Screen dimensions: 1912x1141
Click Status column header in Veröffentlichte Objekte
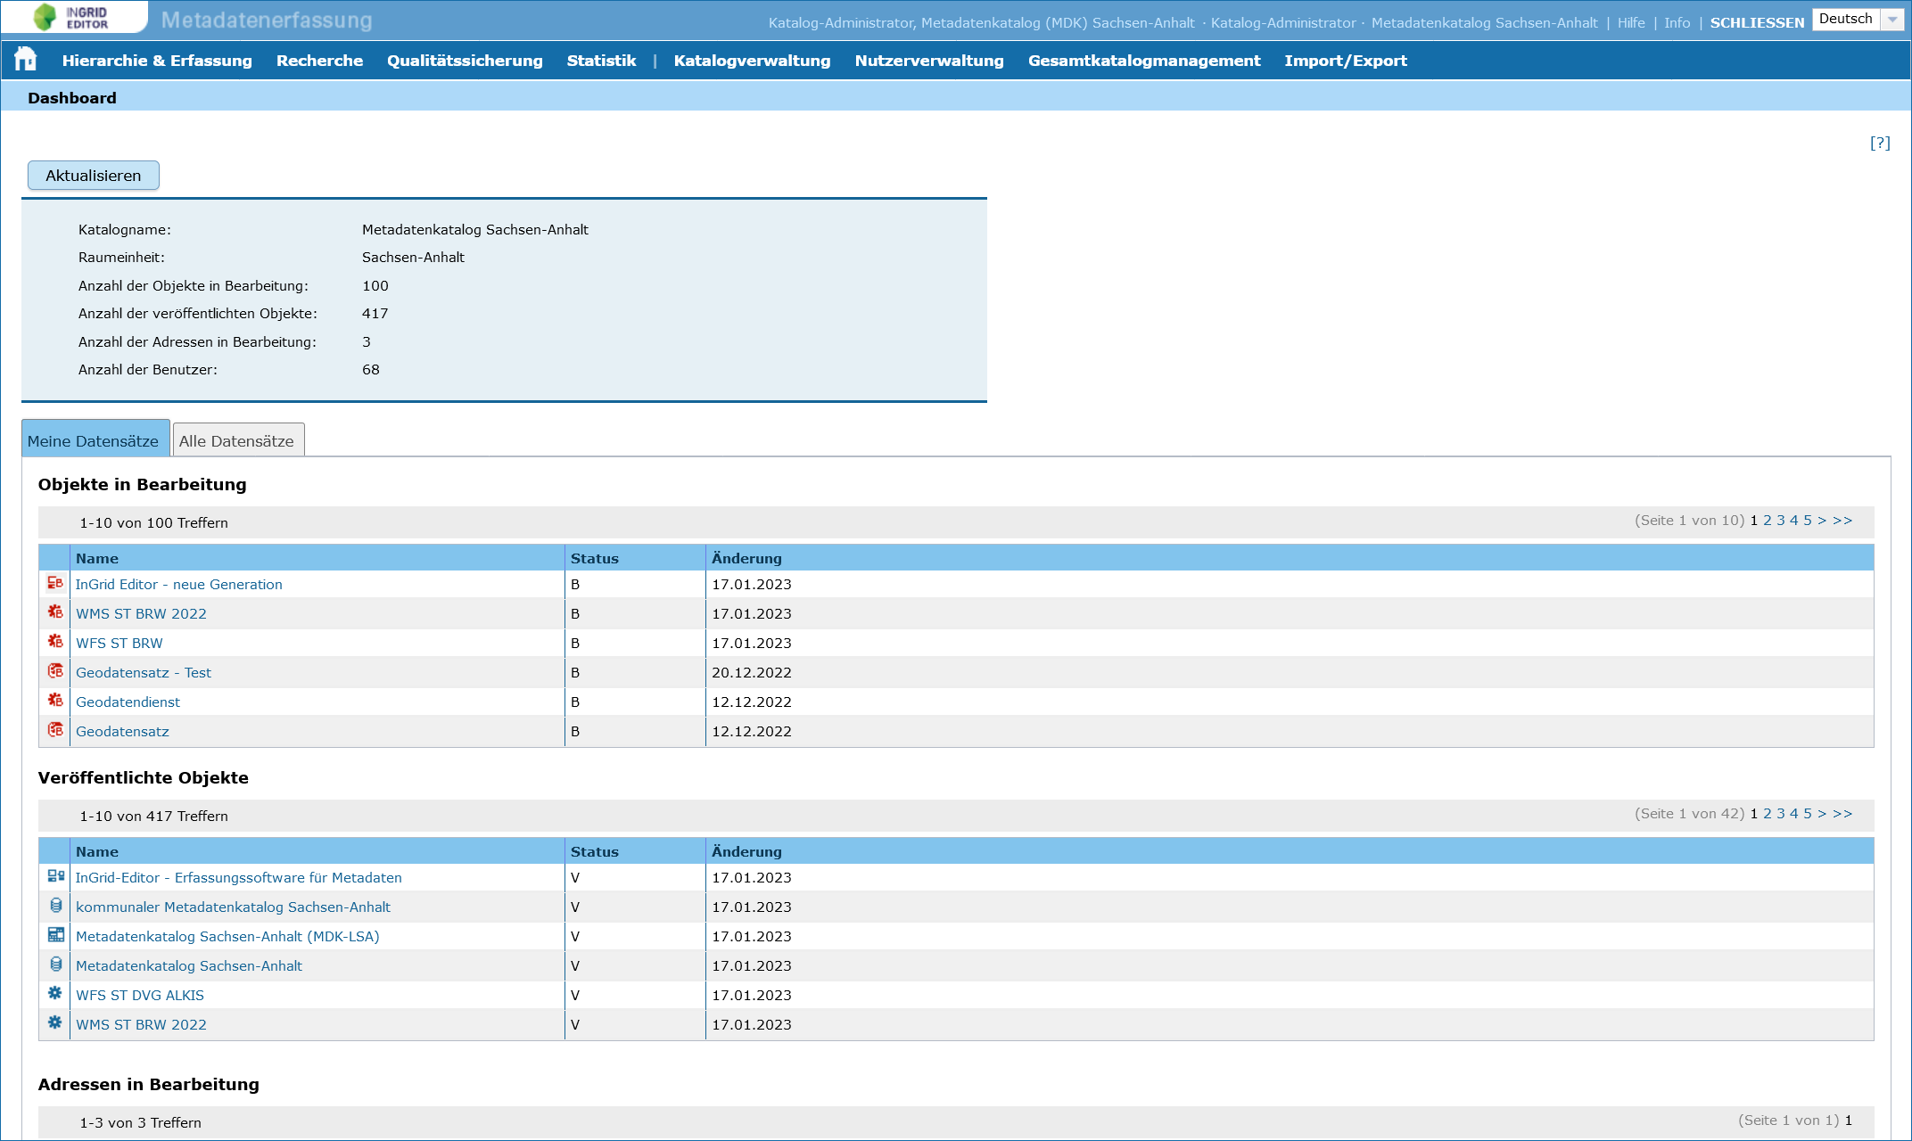(635, 851)
